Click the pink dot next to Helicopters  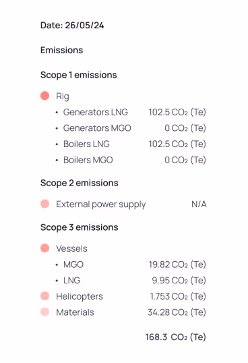[45, 296]
